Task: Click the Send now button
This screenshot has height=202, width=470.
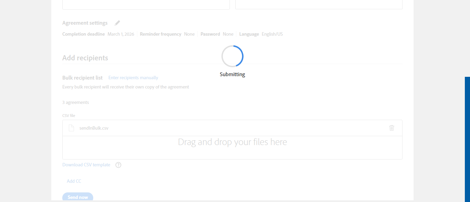Action: [x=78, y=197]
